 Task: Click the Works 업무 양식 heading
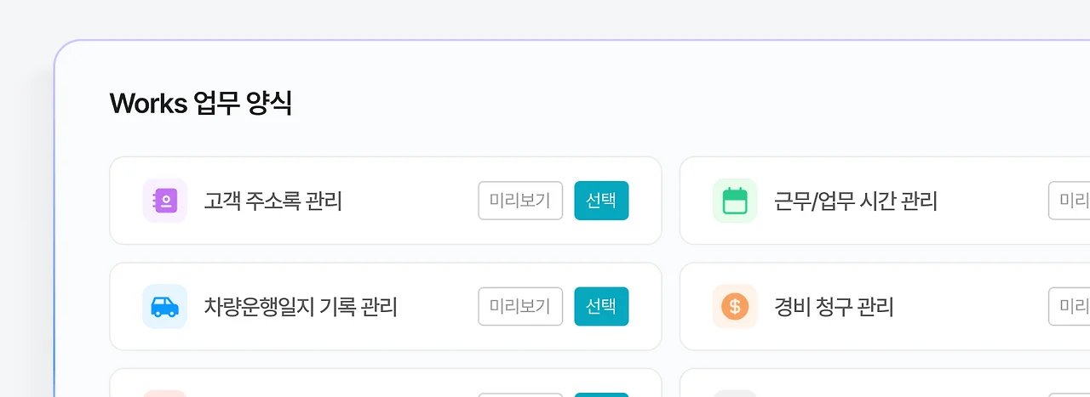tap(201, 104)
